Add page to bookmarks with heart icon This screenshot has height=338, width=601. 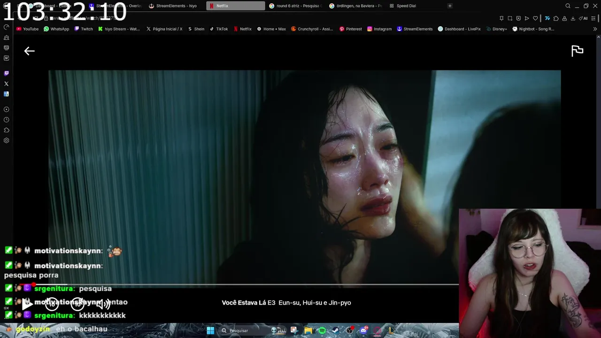(x=535, y=18)
